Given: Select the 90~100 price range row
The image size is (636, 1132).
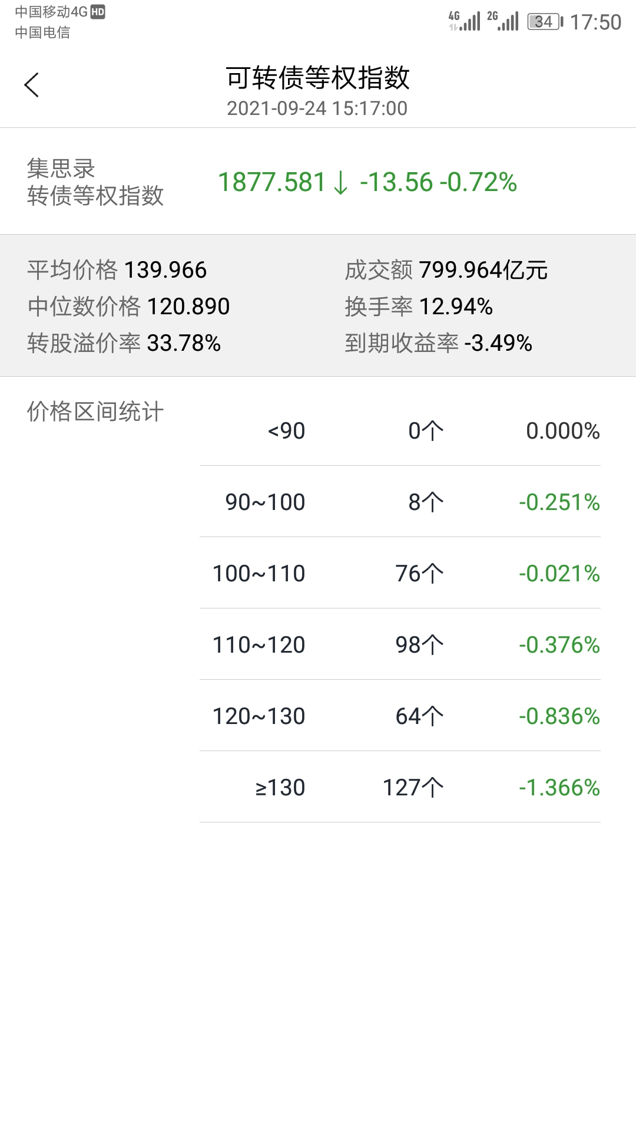Looking at the screenshot, I should tap(400, 502).
